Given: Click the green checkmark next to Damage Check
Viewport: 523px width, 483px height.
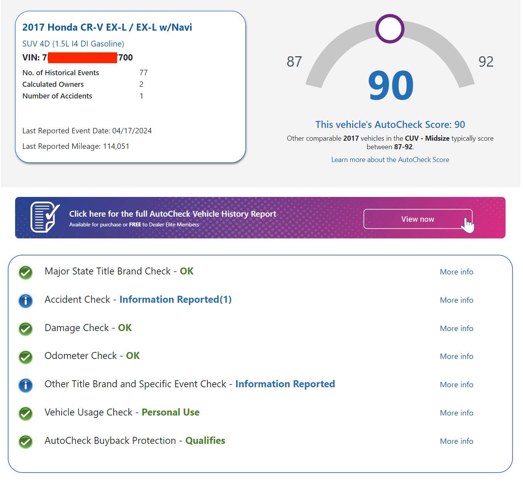Looking at the screenshot, I should click(x=26, y=329).
